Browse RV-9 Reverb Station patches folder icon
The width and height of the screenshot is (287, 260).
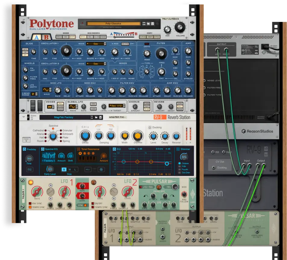click(96, 117)
